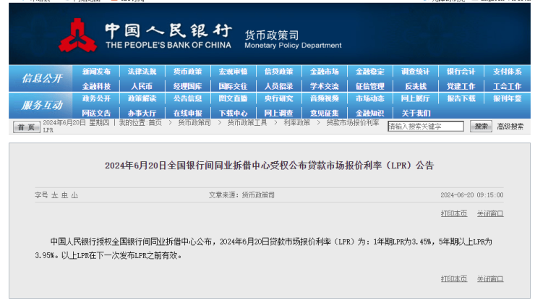Image resolution: width=535 pixels, height=303 pixels.
Task: Follow the 首页 breadcrumb link after 我的位置
Action: tap(155, 123)
